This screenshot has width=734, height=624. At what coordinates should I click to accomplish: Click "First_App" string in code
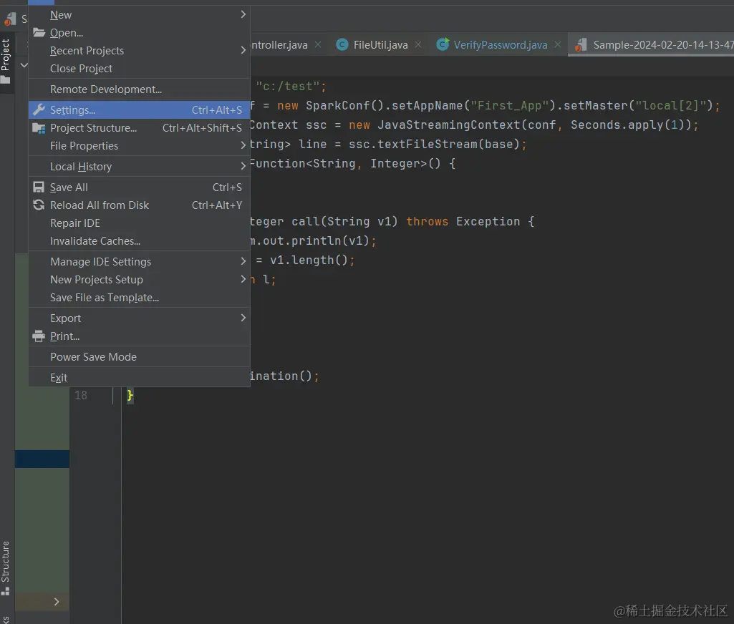tap(509, 106)
